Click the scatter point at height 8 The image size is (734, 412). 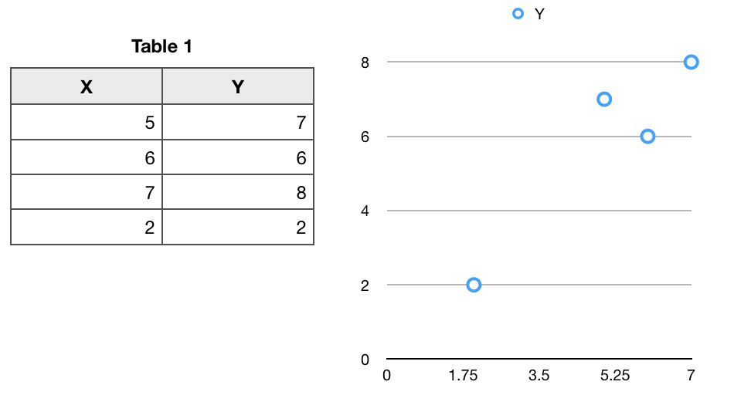coord(691,62)
